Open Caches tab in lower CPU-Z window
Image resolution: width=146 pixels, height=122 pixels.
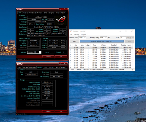(26, 67)
